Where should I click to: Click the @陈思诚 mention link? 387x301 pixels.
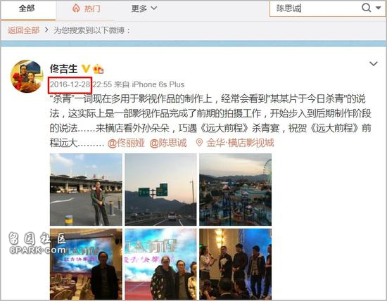click(168, 143)
